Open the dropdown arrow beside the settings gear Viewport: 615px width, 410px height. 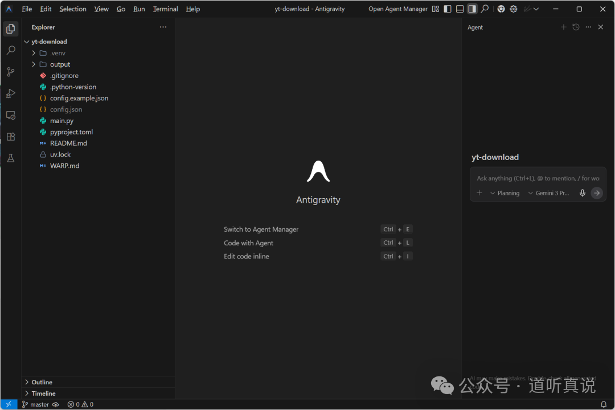pos(536,9)
